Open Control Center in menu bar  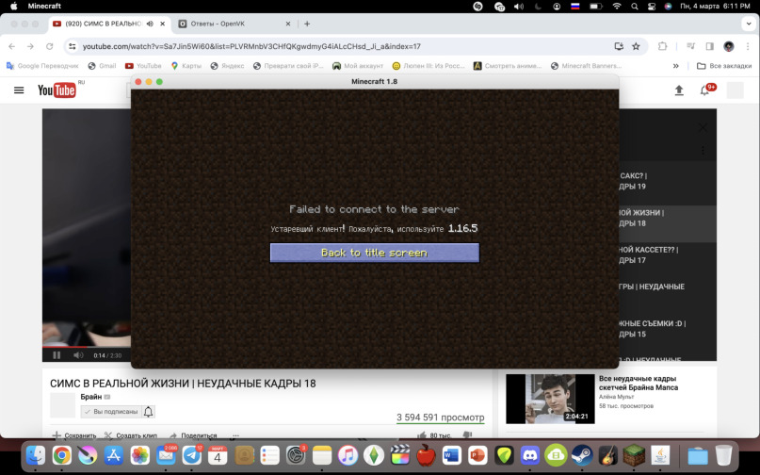(x=652, y=7)
